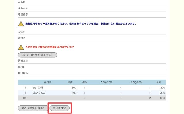Click the B券(\300) column header

tap(137, 82)
